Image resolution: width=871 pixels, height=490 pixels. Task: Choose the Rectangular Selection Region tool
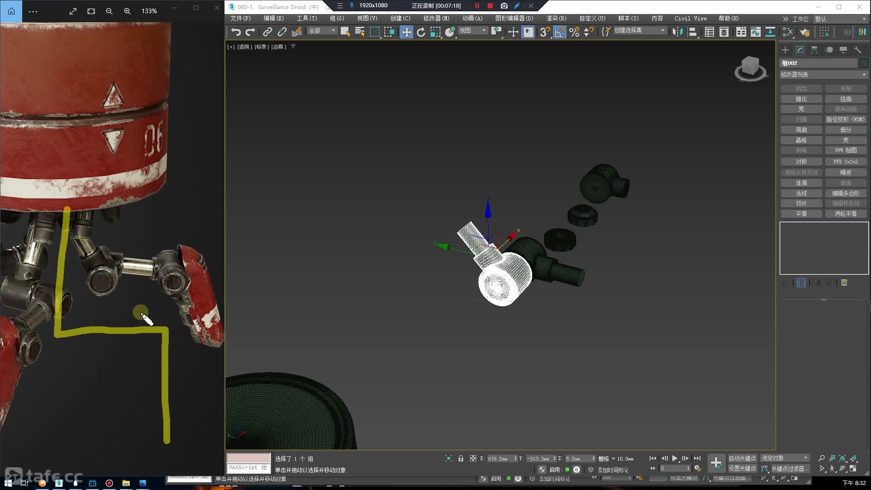(375, 32)
